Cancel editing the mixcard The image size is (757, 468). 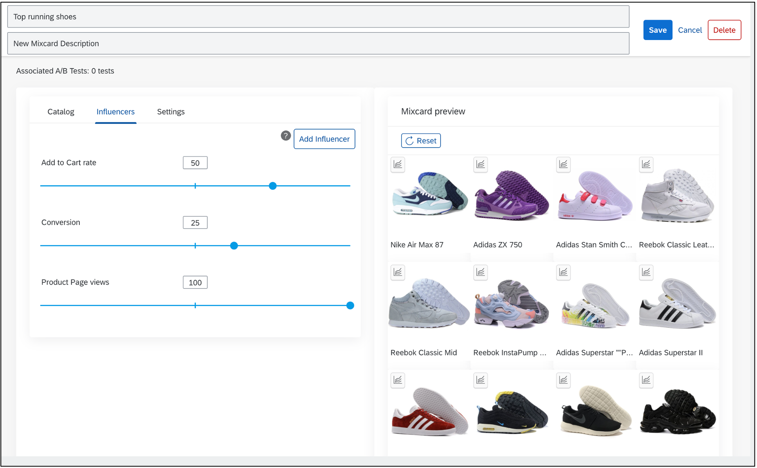[x=690, y=30]
